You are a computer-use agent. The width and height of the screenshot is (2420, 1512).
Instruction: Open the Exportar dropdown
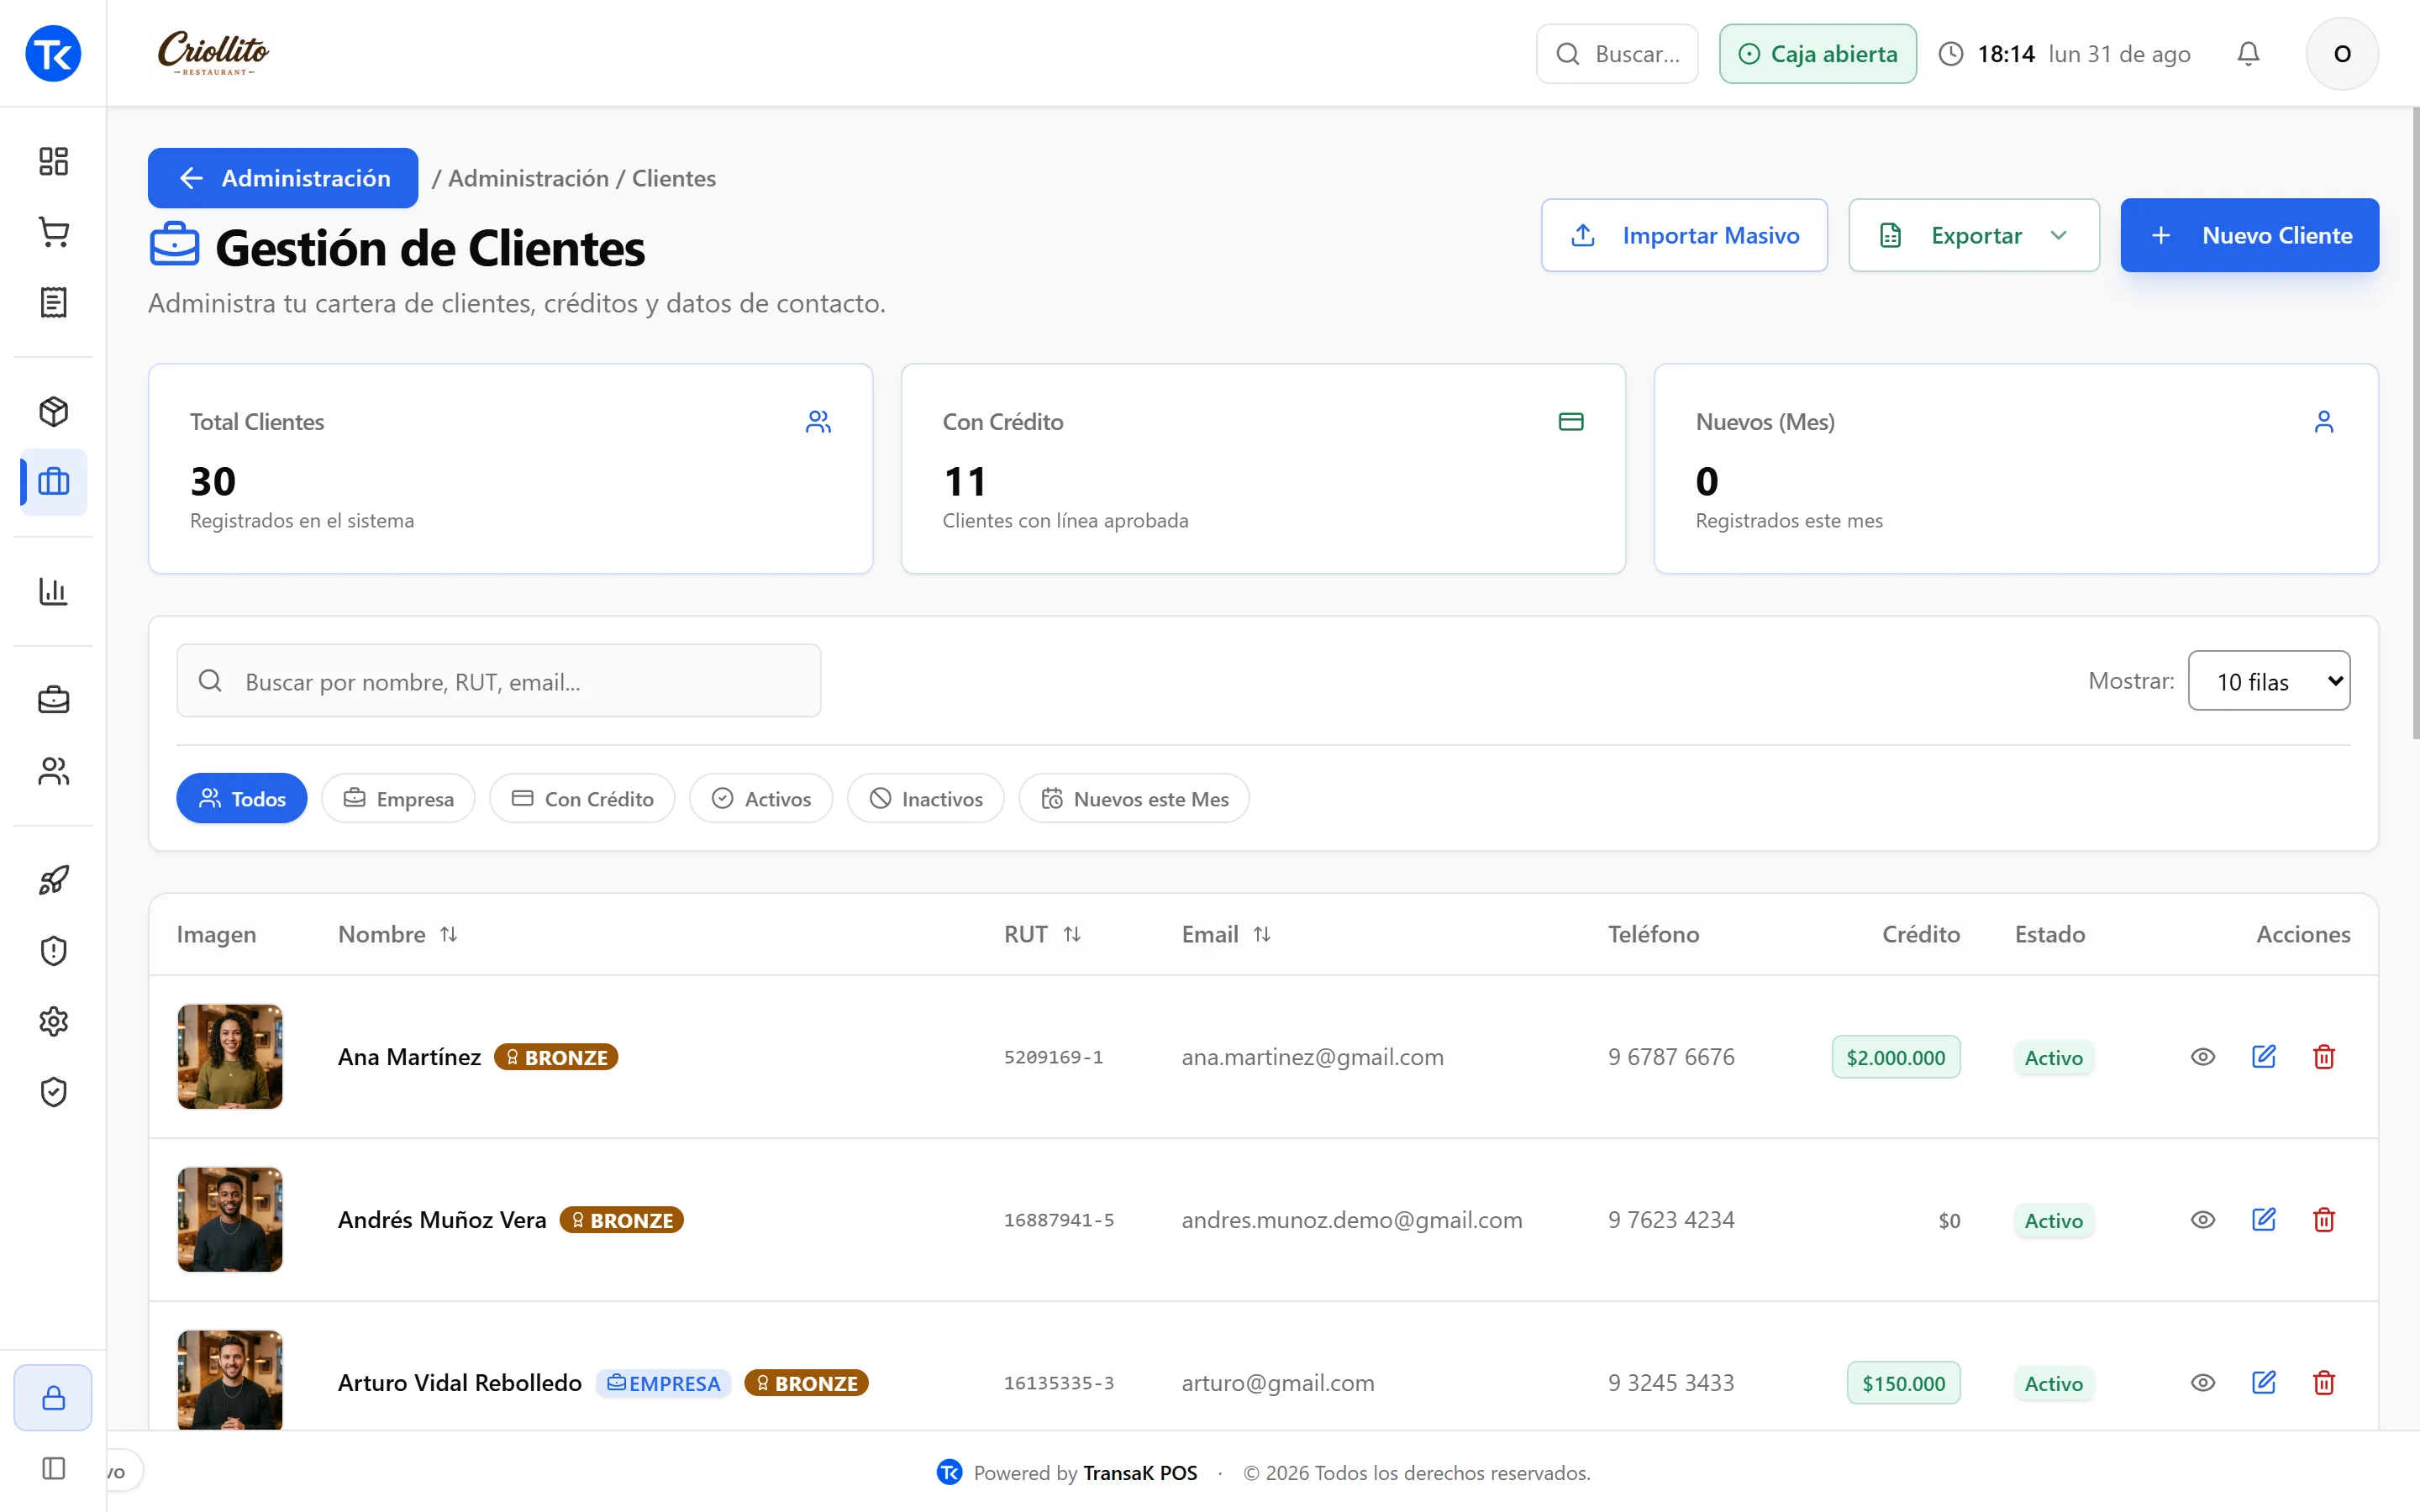[x=1973, y=235]
